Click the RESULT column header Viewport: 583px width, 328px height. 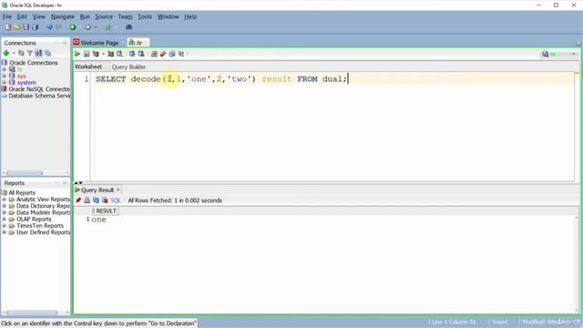click(x=106, y=210)
